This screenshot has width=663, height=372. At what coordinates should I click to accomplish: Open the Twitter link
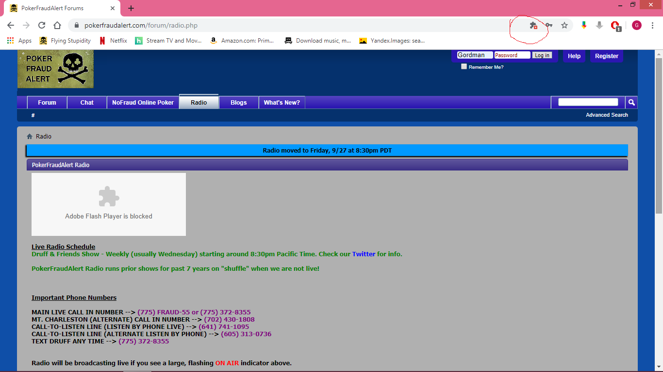(364, 254)
